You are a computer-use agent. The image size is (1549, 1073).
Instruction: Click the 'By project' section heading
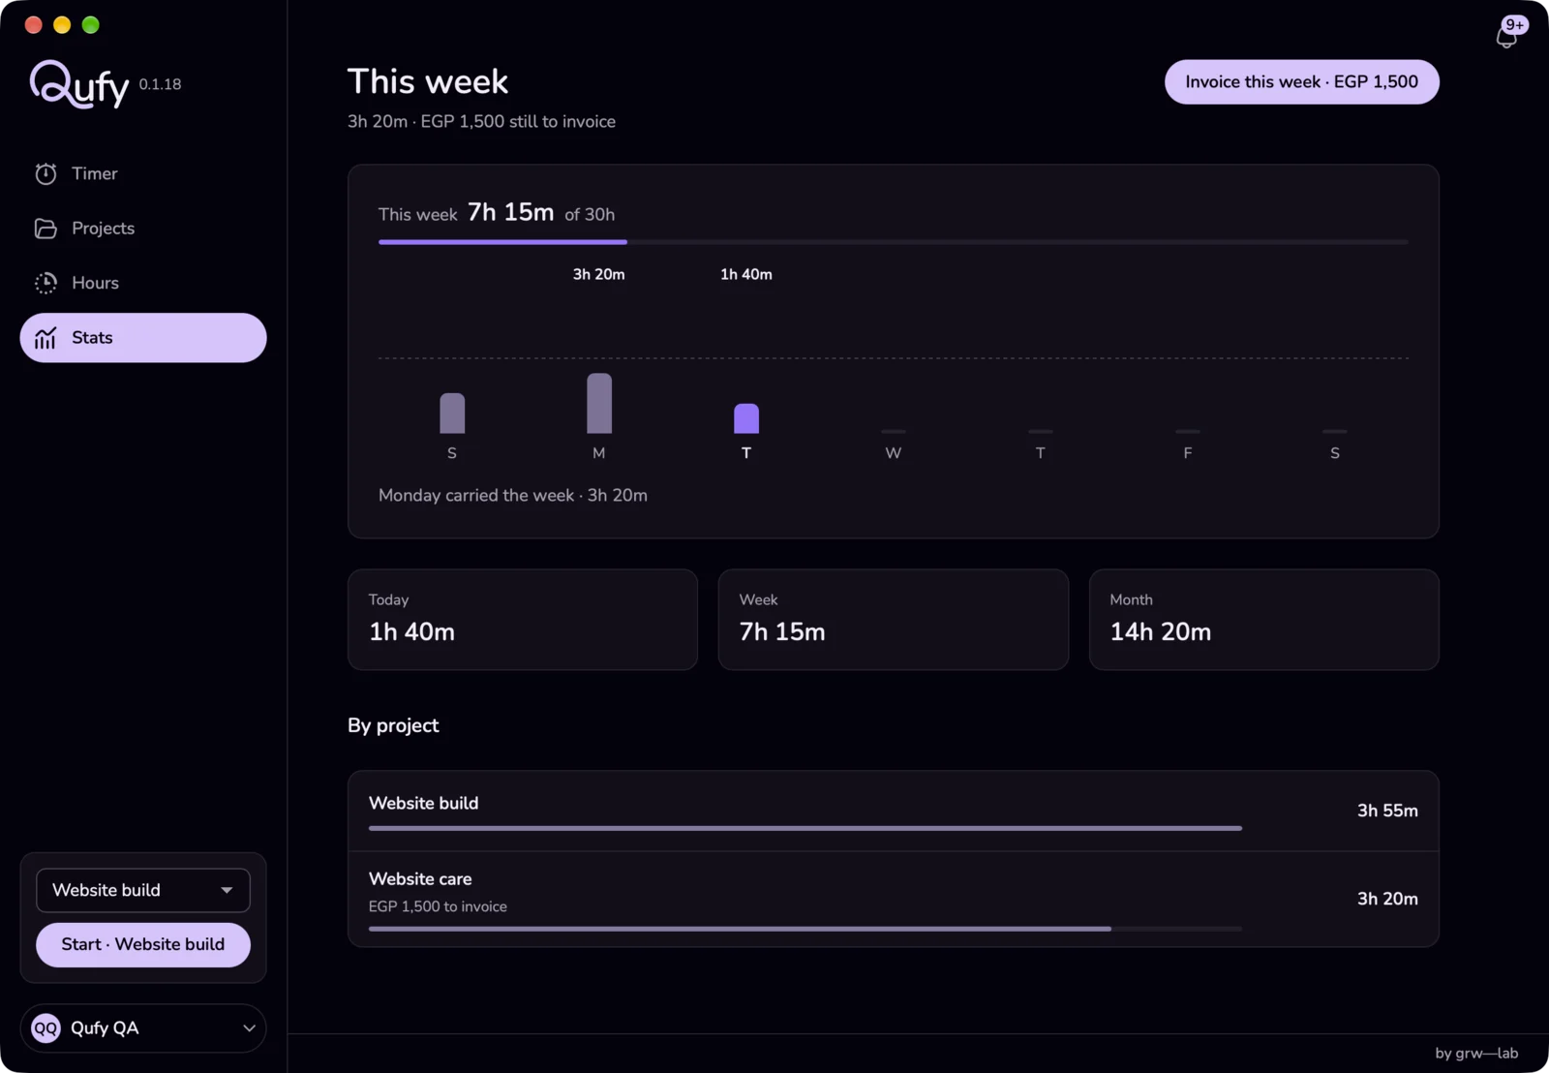(x=393, y=726)
